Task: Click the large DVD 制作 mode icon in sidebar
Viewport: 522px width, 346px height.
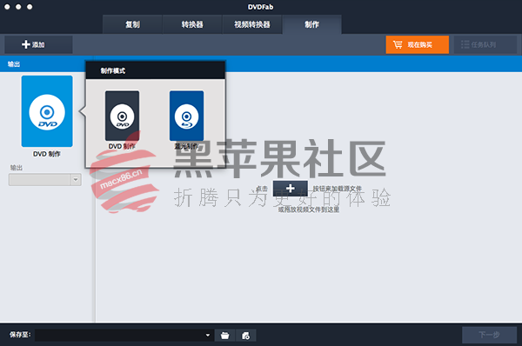Action: tap(47, 111)
